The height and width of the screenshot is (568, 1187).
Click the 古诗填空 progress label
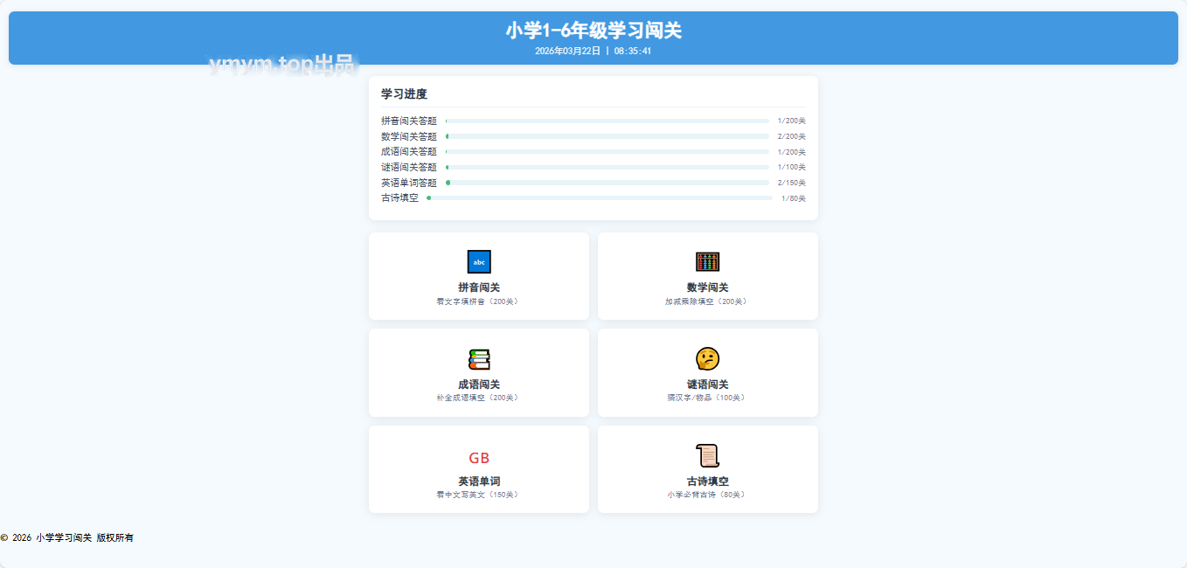tap(400, 198)
